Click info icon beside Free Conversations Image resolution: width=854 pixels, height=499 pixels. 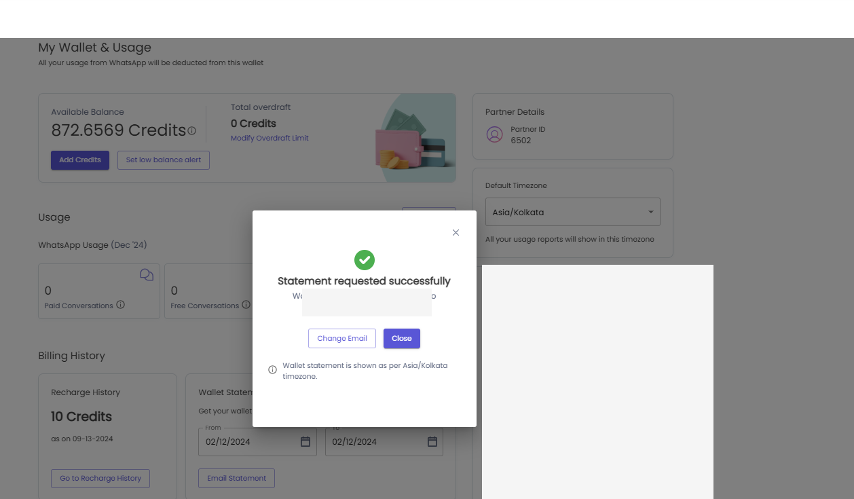pyautogui.click(x=246, y=305)
